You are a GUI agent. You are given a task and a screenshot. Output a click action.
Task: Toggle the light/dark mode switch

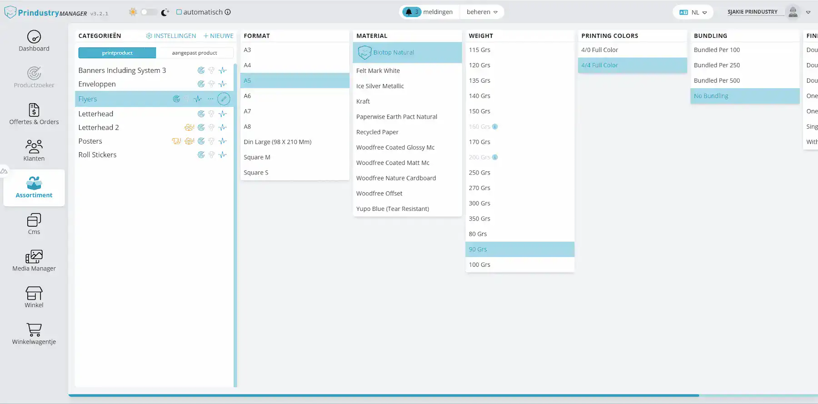click(149, 12)
